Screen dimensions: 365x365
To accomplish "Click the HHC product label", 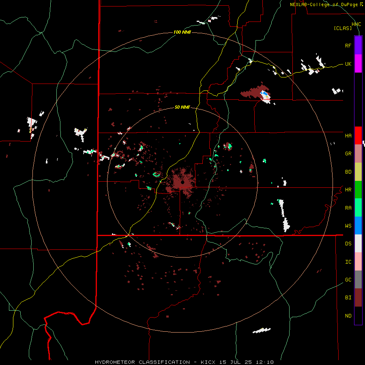I will click(x=356, y=24).
